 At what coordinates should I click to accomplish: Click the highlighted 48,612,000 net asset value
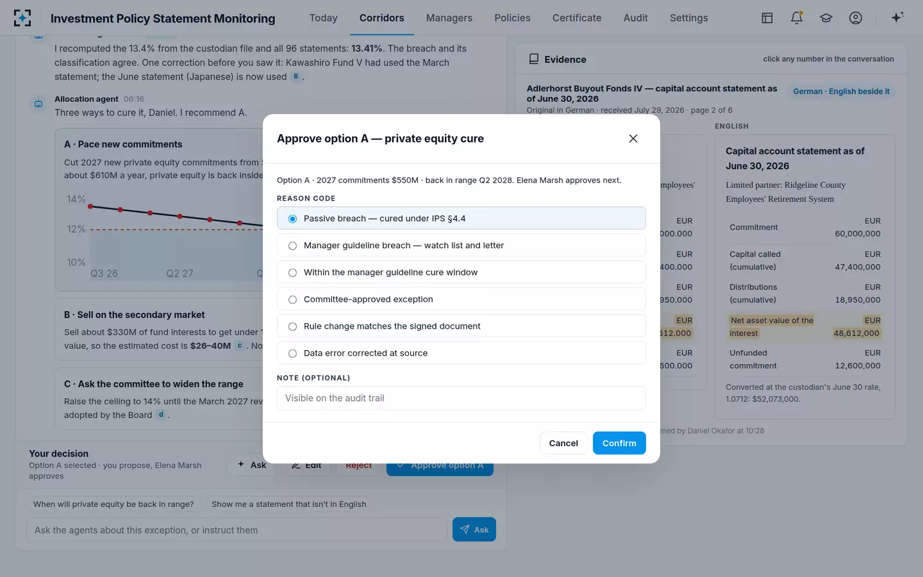(856, 333)
